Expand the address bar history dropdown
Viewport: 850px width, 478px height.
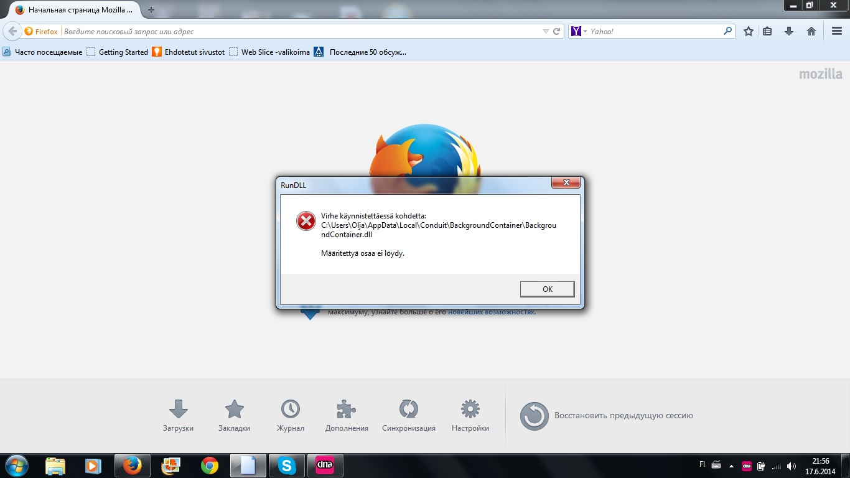546,31
